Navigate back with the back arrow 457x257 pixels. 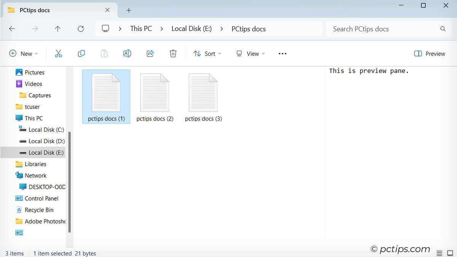pyautogui.click(x=12, y=29)
